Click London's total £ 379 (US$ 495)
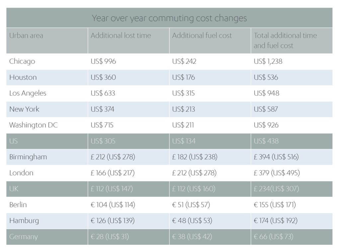340x250 pixels. 277,173
